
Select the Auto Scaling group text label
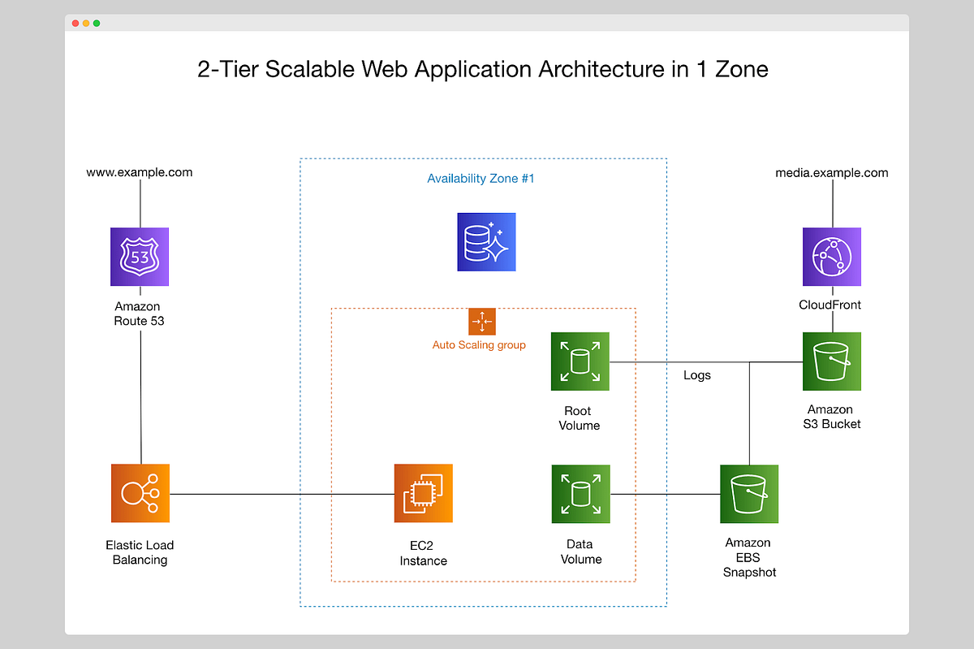tap(479, 345)
